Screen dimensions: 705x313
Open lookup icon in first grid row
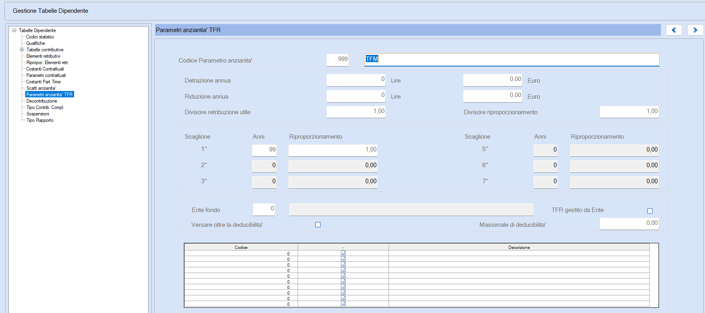click(343, 253)
